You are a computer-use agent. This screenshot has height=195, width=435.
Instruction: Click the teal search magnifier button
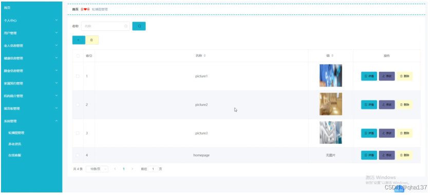pyautogui.click(x=139, y=26)
